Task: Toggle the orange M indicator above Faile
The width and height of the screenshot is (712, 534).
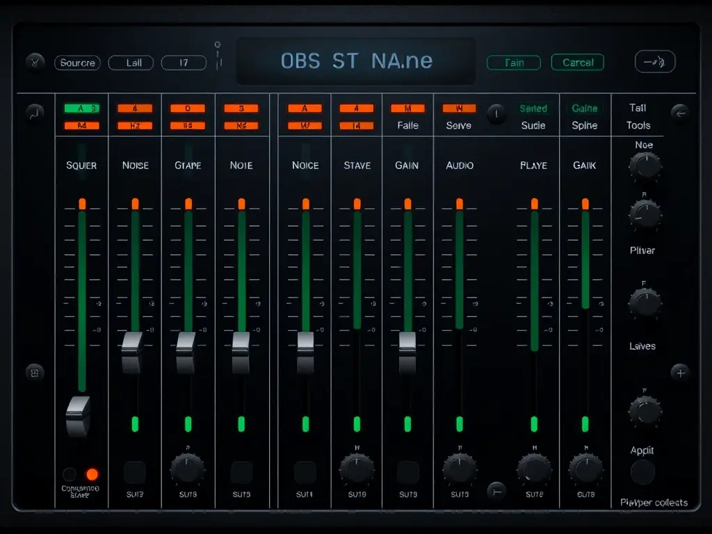Action: [x=407, y=108]
